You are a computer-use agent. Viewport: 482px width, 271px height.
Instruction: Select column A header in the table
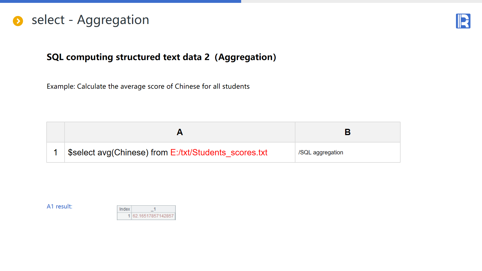click(179, 132)
